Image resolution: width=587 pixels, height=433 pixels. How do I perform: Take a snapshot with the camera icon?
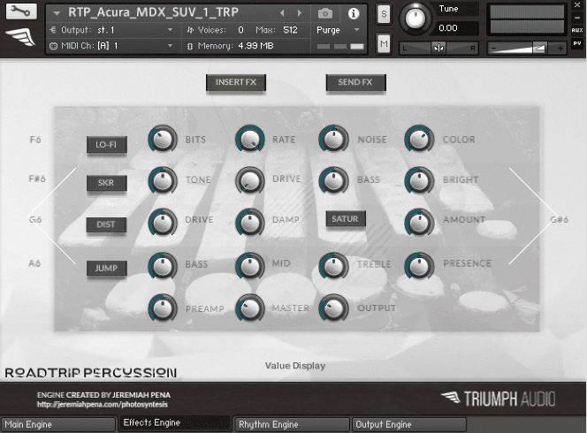pos(325,13)
